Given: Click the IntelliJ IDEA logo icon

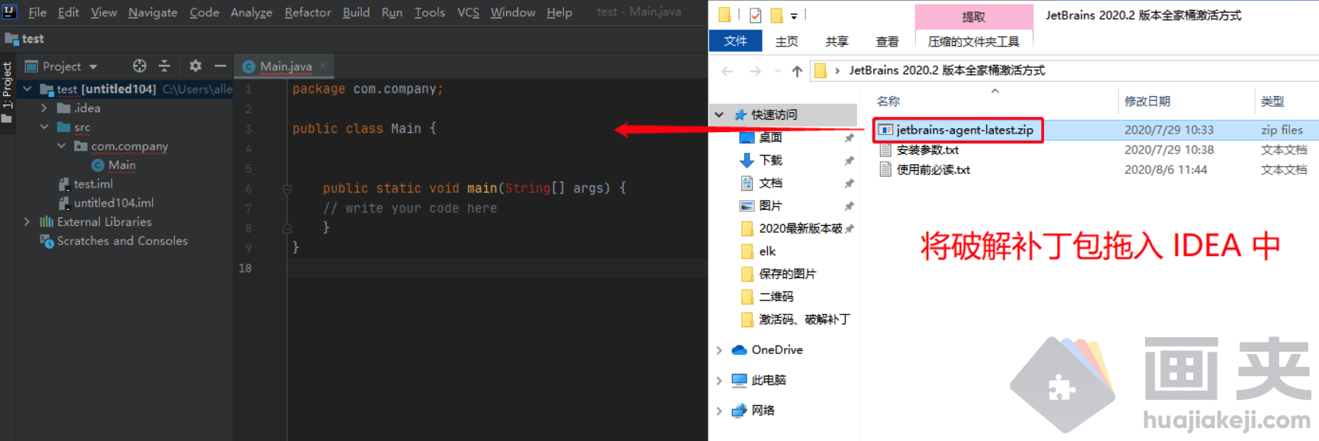Looking at the screenshot, I should [9, 11].
